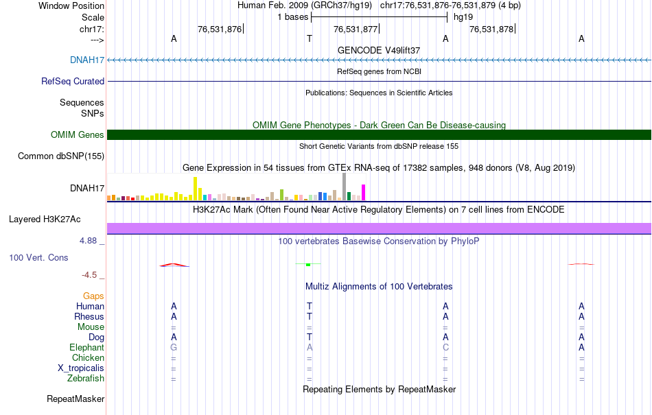Click the Common dbSNP(155) track label
The width and height of the screenshot is (652, 415).
[61, 156]
